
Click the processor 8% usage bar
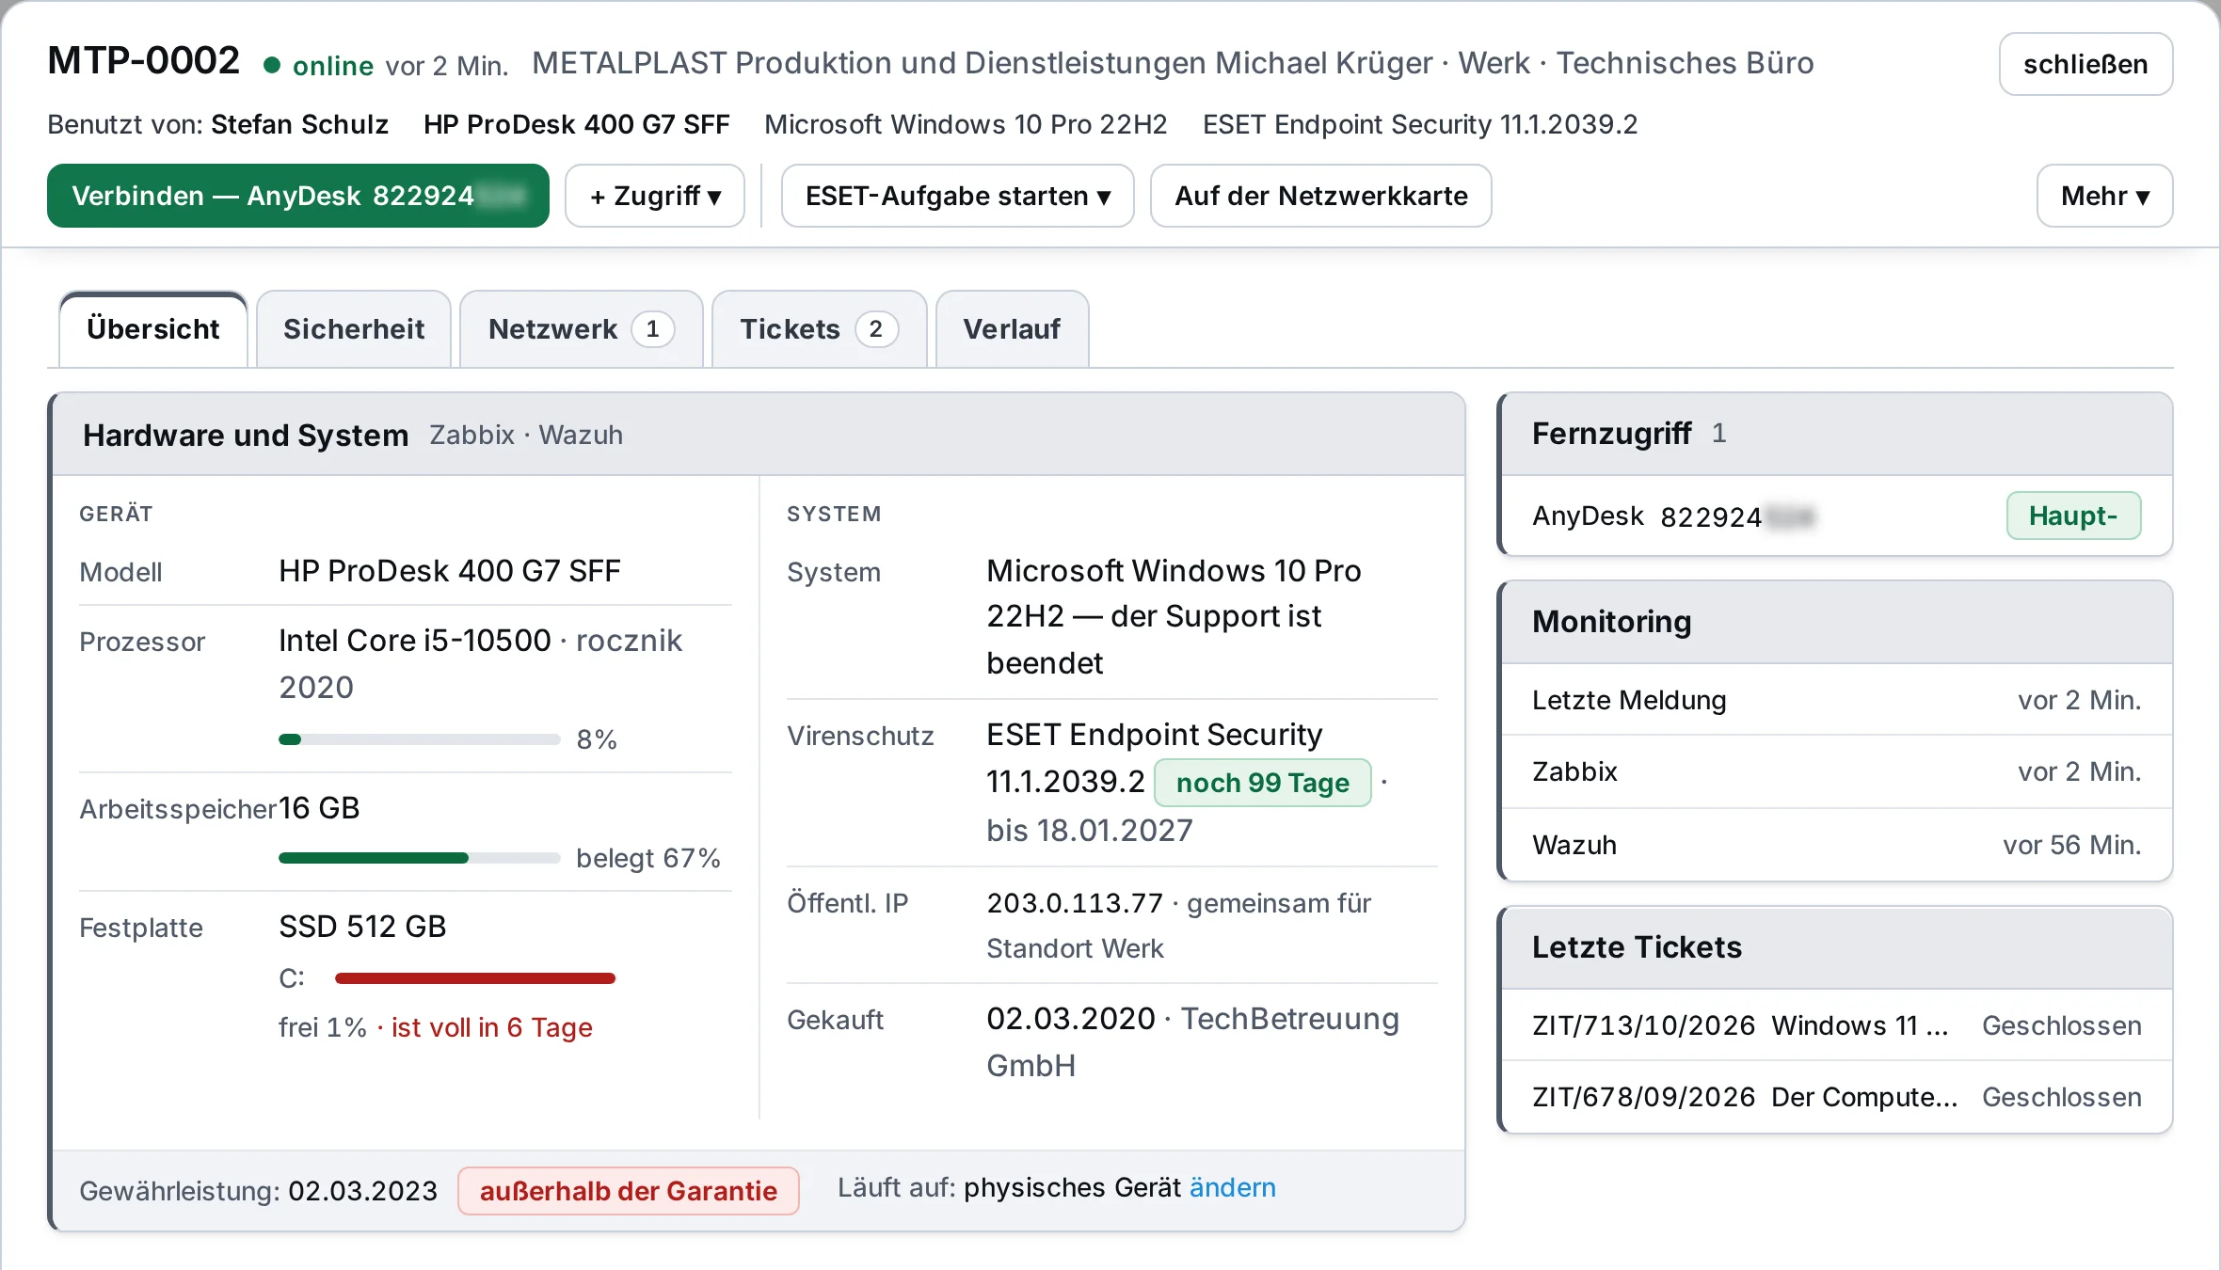pos(420,739)
